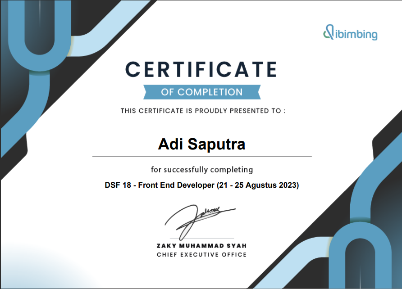Click the horizontal line under the name
This screenshot has width=402, height=289.
[201, 156]
